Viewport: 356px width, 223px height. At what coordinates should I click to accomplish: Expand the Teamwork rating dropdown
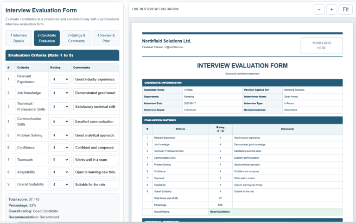60,160
